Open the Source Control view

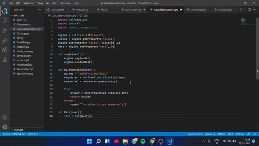[x=5, y=30]
